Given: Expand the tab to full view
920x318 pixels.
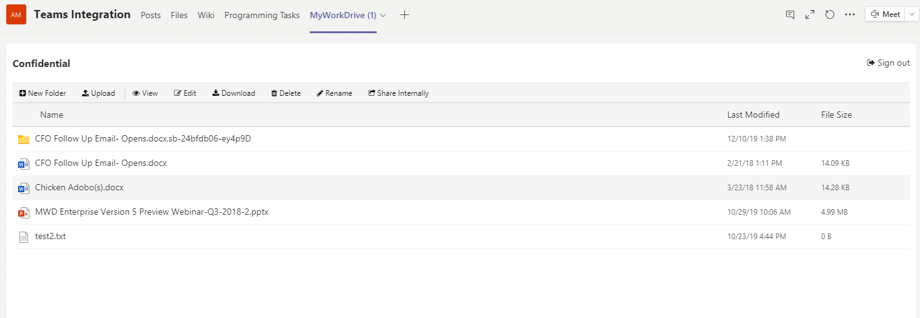Looking at the screenshot, I should [810, 14].
